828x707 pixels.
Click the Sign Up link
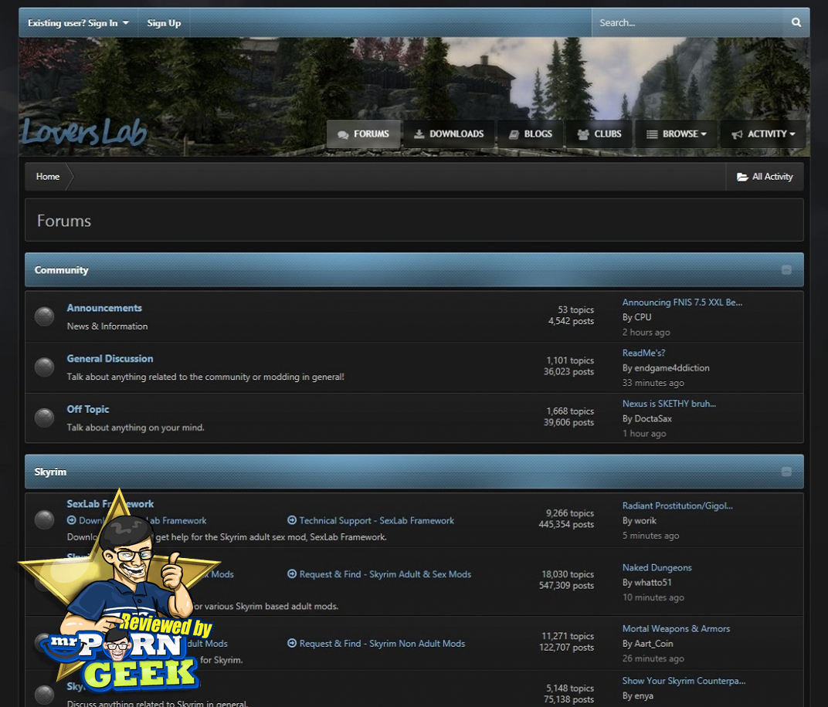pos(164,23)
